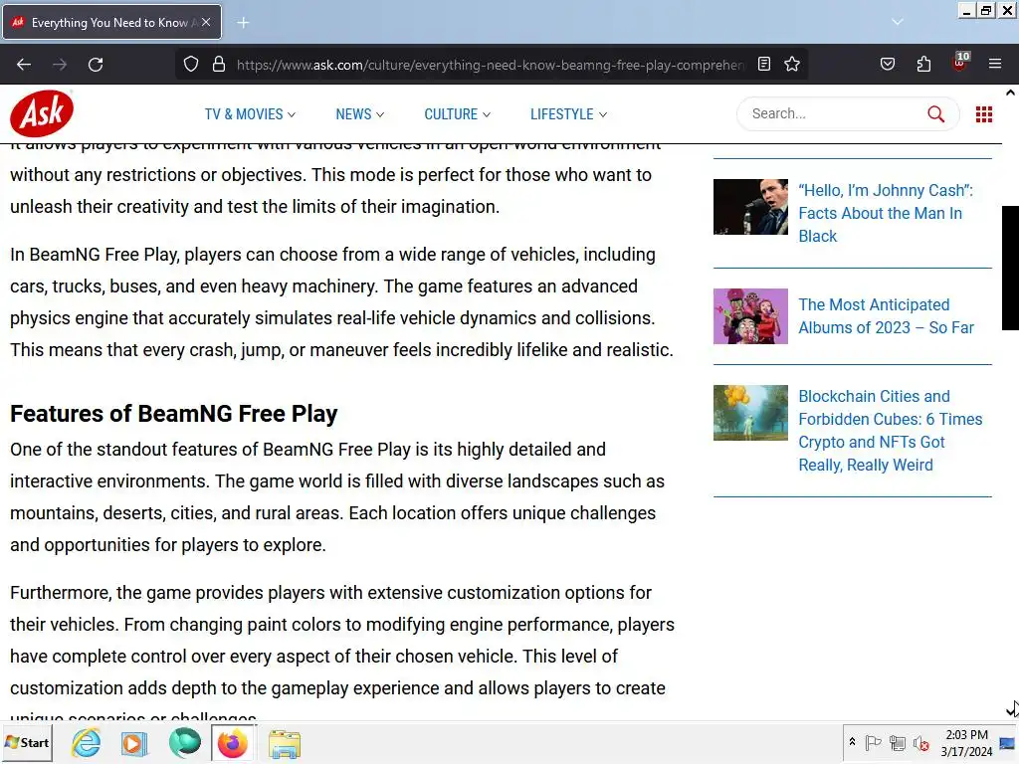Screen dimensions: 1019x764
Task: Click the network tray icon
Action: (898, 742)
